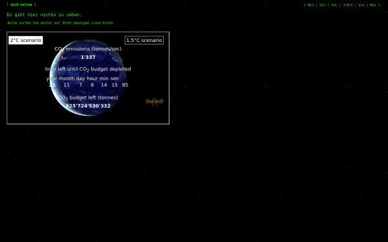Click 'CO2 budget left (tonnes)' label
The image size is (388, 242).
[88, 98]
